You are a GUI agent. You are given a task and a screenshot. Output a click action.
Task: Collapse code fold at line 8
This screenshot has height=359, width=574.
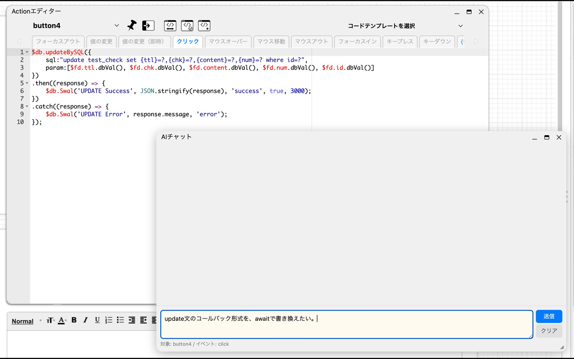coord(27,107)
